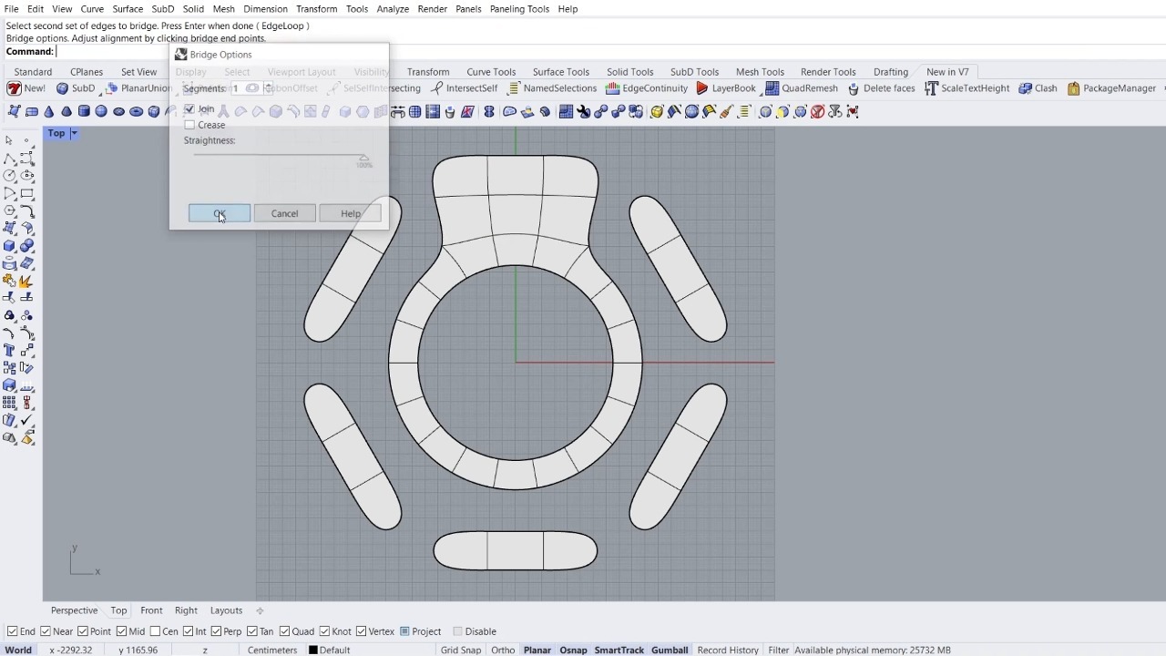Click the ScaleTextHeight tool
The width and height of the screenshot is (1166, 656).
(967, 88)
